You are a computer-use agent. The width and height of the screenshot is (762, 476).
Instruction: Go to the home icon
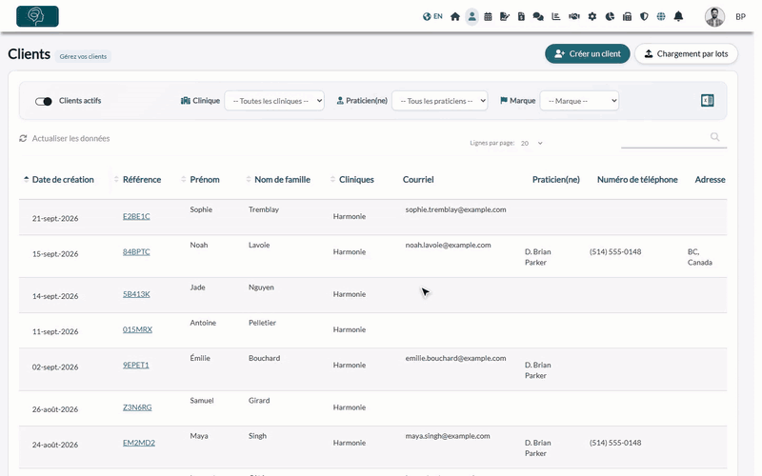(455, 16)
